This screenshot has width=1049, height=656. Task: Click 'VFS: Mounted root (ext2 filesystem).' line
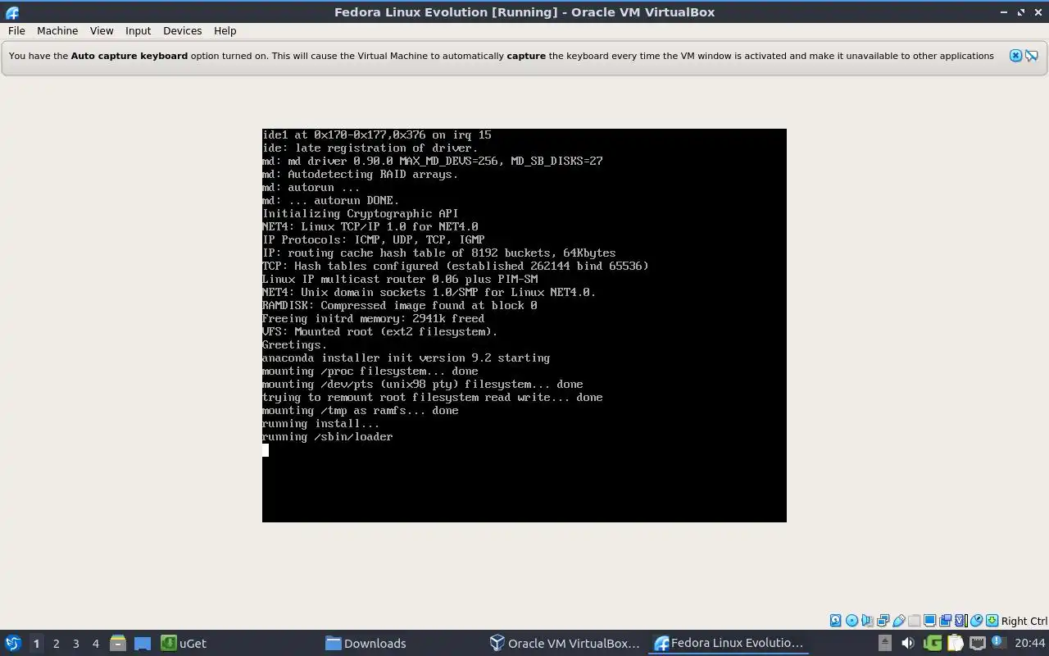(x=380, y=331)
